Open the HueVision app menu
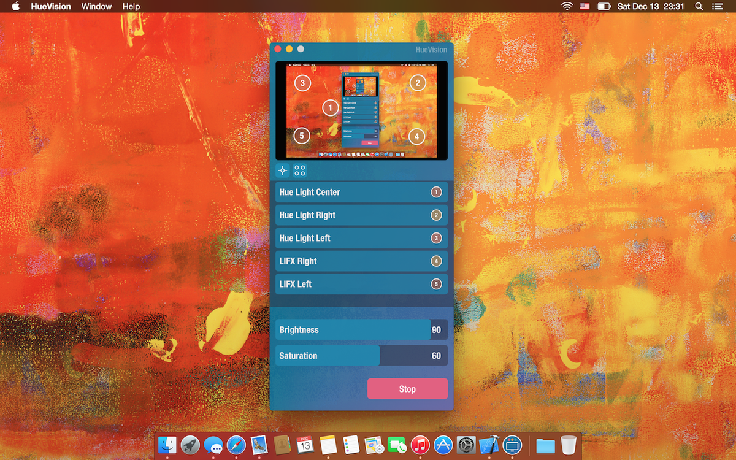This screenshot has width=736, height=460. coord(51,6)
